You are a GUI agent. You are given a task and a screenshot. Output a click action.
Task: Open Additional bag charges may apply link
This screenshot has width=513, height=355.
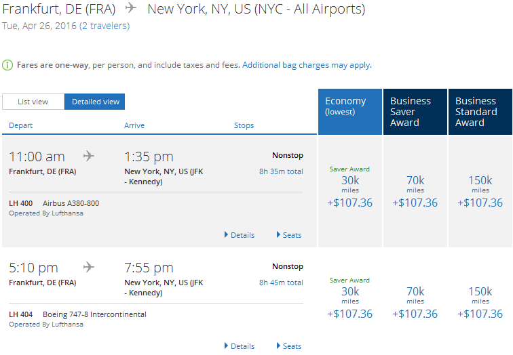point(307,65)
